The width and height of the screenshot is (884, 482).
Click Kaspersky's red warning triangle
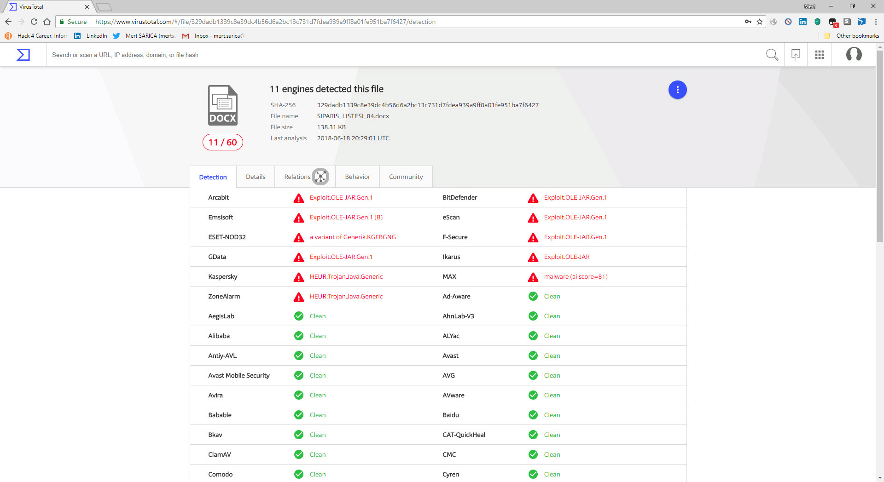299,277
